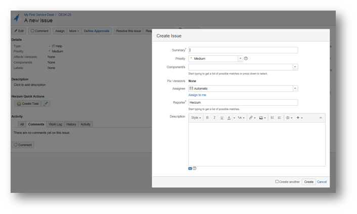Insert a bullet list in description
357x214 pixels.
click(x=272, y=118)
